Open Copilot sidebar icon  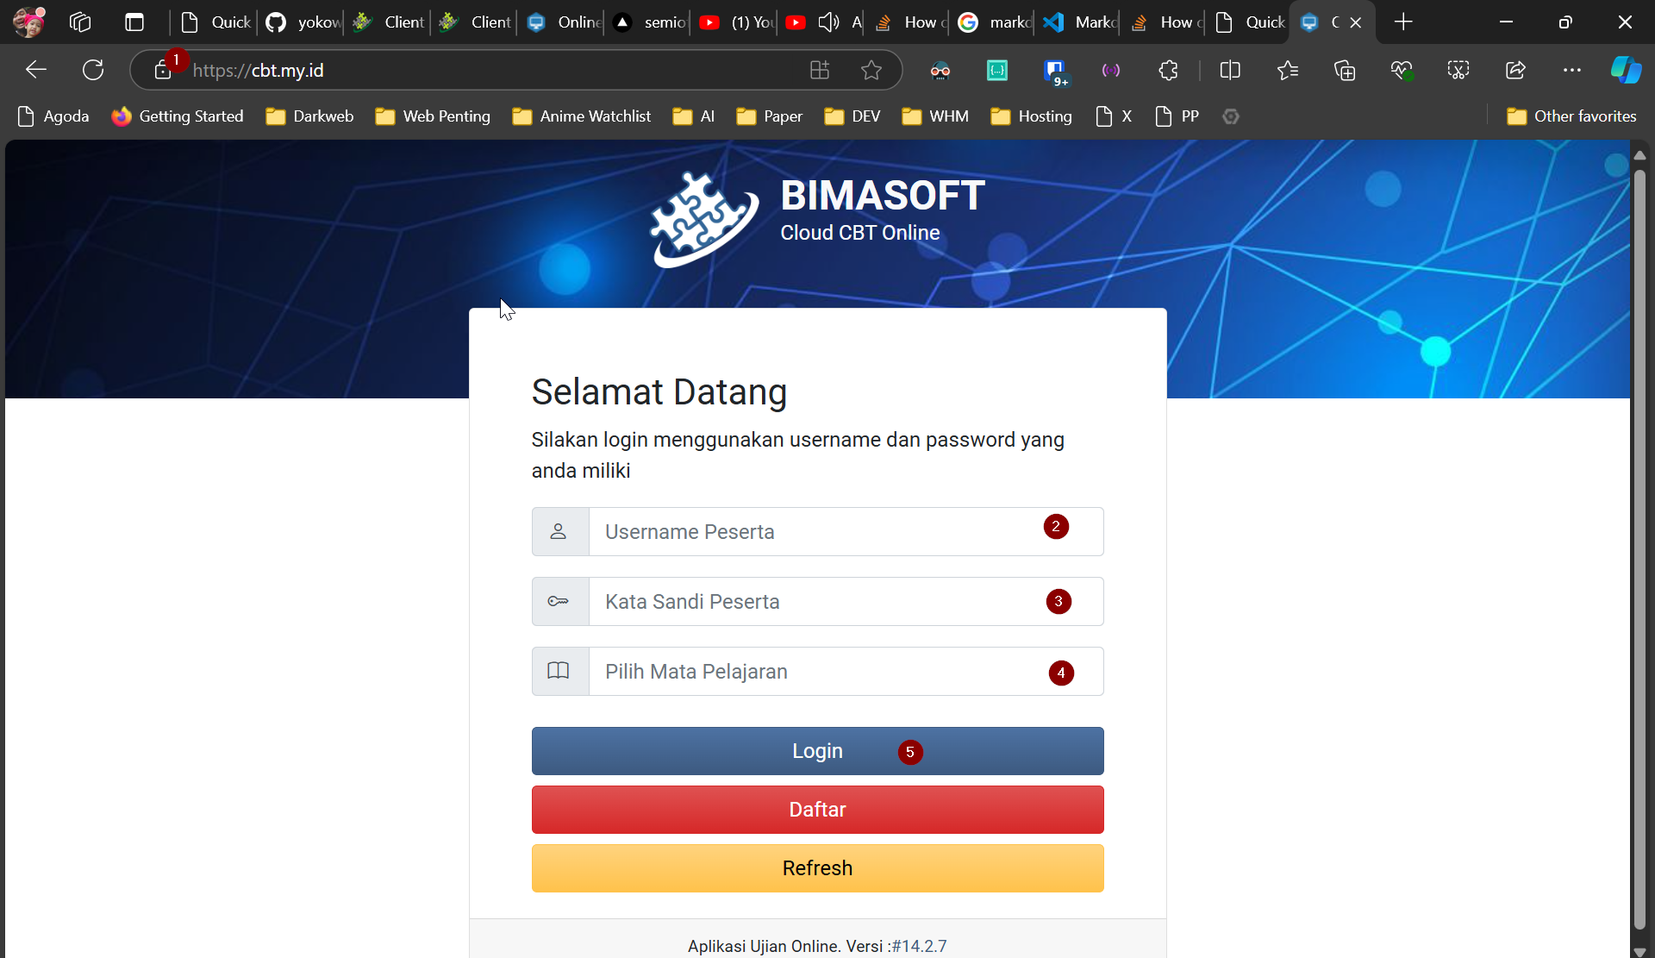point(1627,70)
